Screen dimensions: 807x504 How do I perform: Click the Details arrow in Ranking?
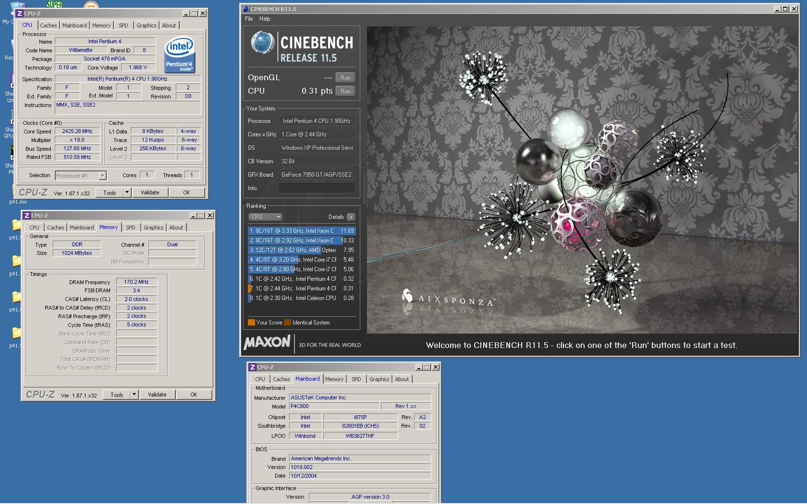351,217
